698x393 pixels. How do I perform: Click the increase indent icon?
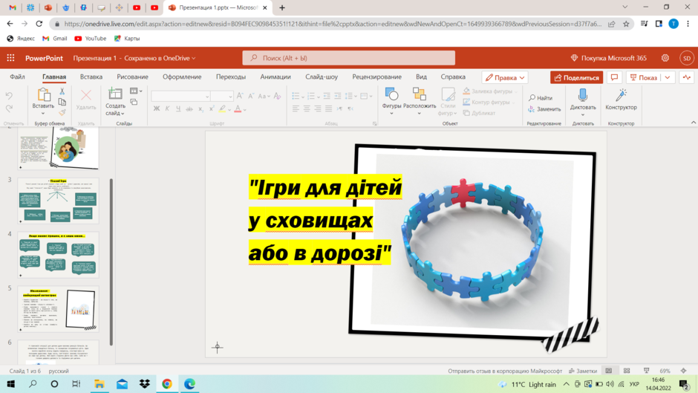click(337, 96)
